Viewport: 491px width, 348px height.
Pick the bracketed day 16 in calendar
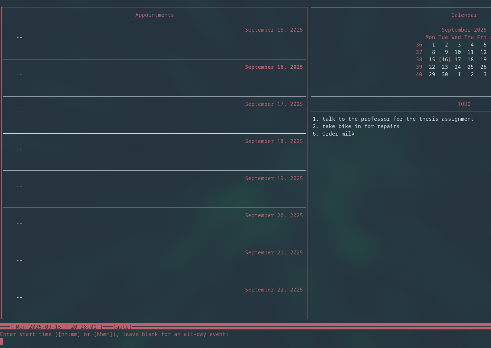pyautogui.click(x=445, y=59)
